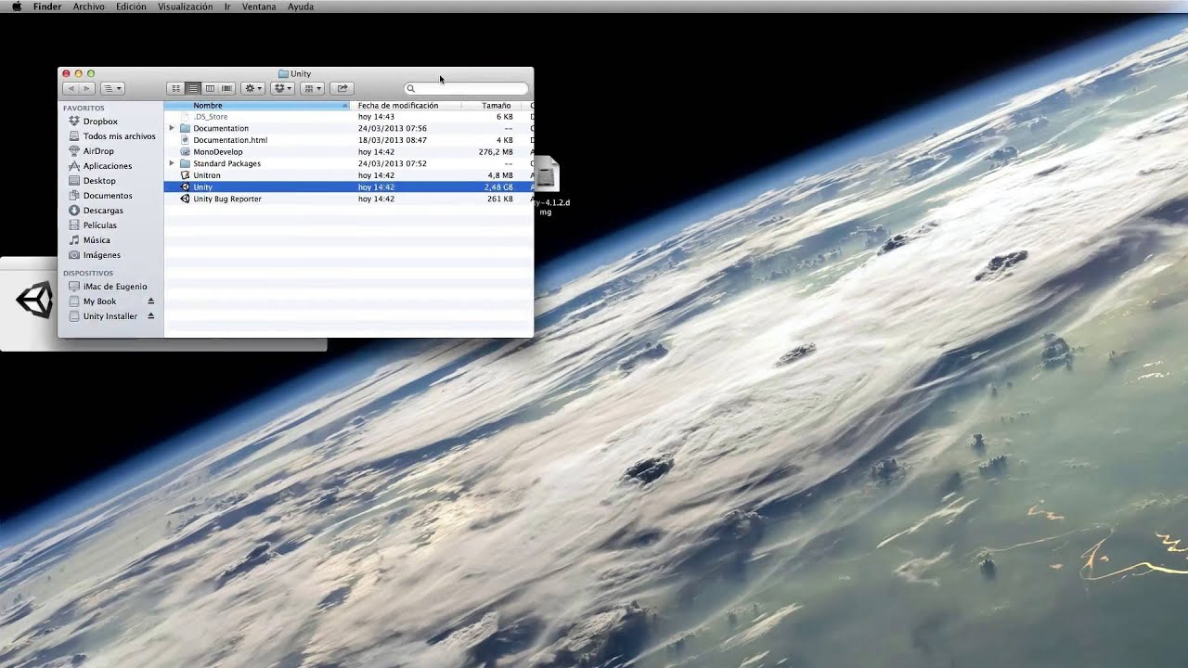
Task: Open the Edición menu
Action: click(x=131, y=6)
